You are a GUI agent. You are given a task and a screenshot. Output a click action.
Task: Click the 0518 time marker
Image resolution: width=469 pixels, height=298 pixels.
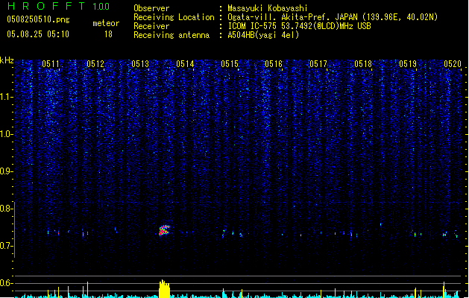(x=363, y=64)
